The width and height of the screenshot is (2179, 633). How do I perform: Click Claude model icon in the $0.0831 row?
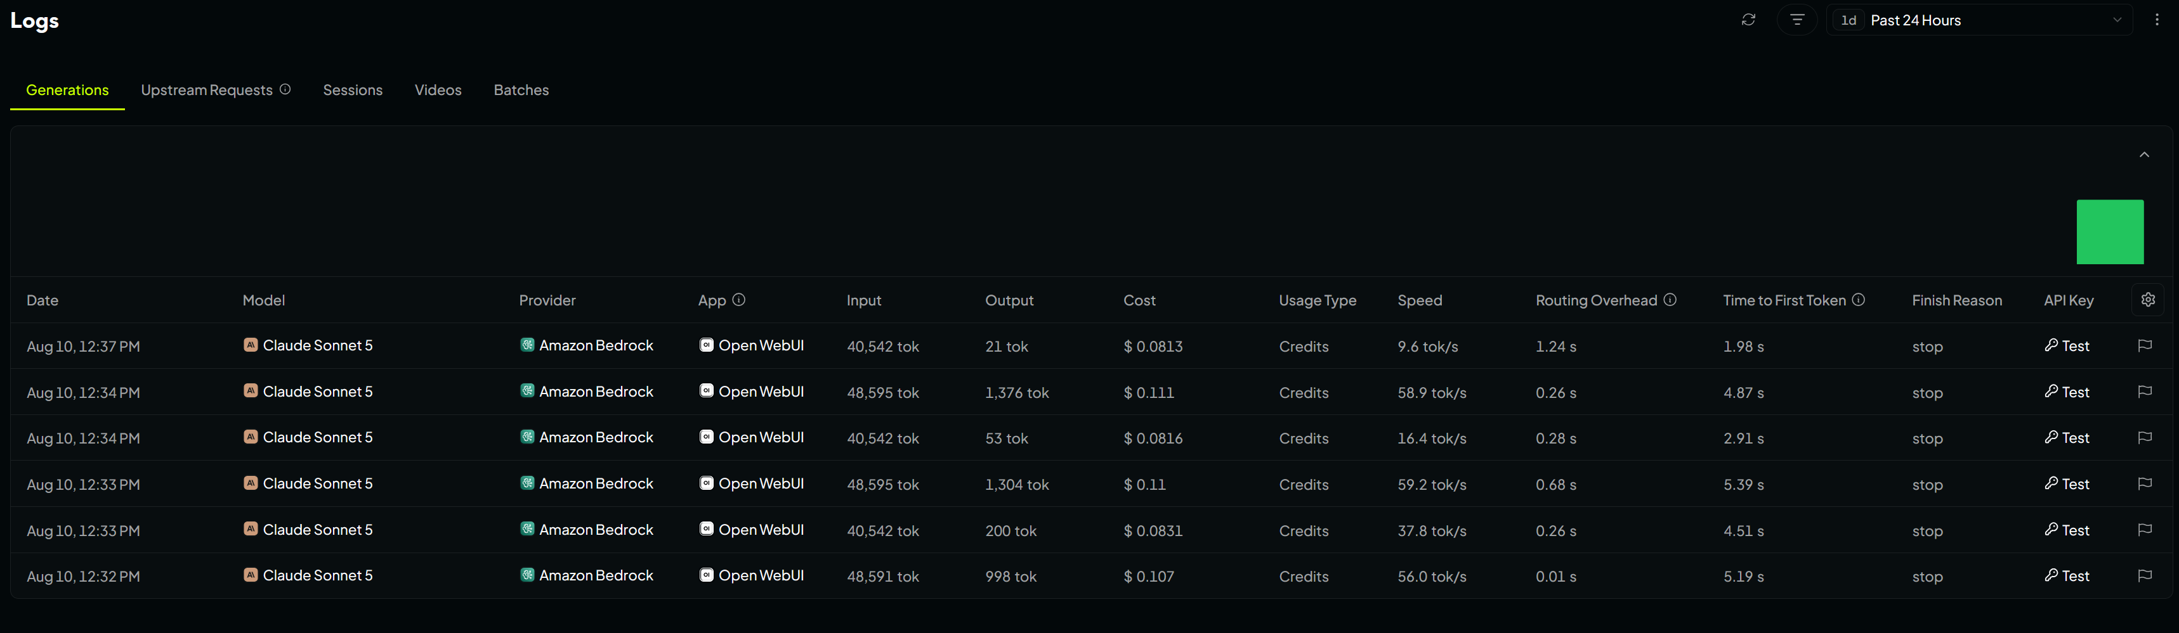[251, 529]
